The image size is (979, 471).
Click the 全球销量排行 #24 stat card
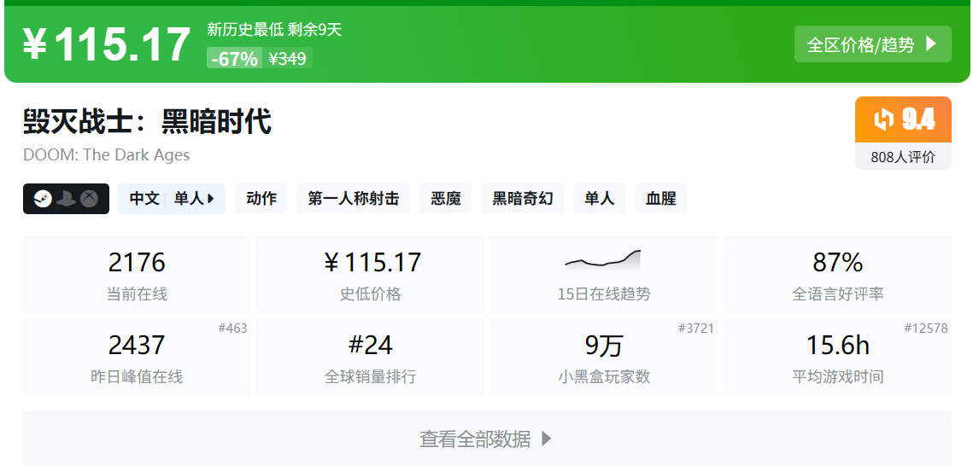tap(370, 358)
